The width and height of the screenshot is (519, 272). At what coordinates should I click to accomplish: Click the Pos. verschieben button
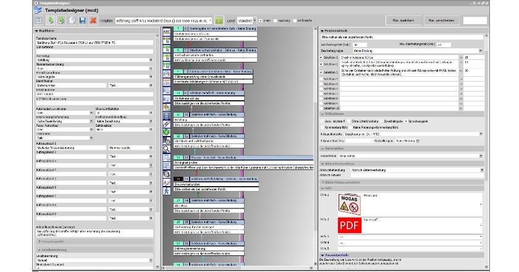pyautogui.click(x=442, y=20)
